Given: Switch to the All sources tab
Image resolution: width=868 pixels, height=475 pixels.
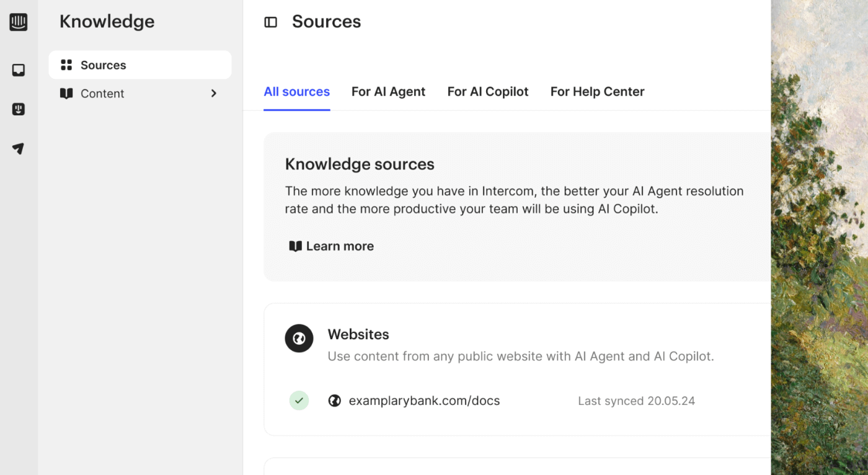Looking at the screenshot, I should pos(296,92).
